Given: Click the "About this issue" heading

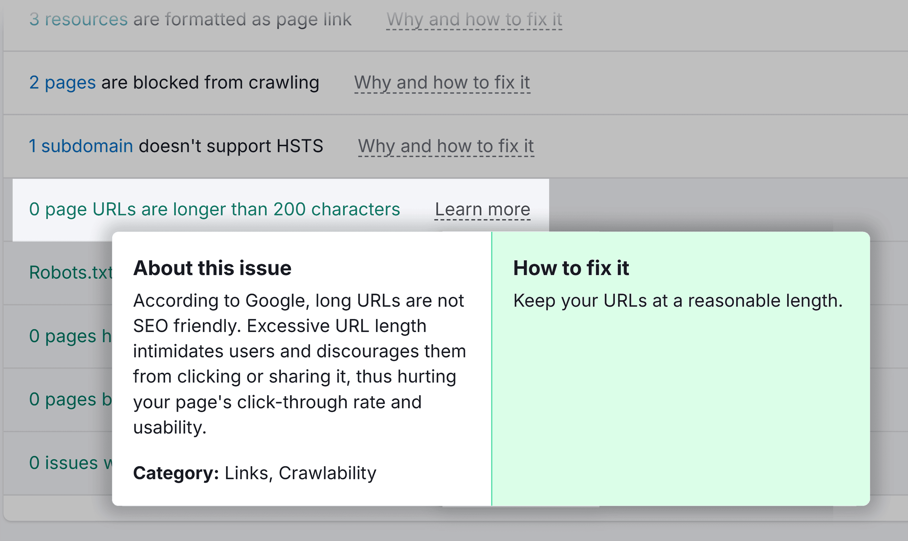Looking at the screenshot, I should click(212, 268).
